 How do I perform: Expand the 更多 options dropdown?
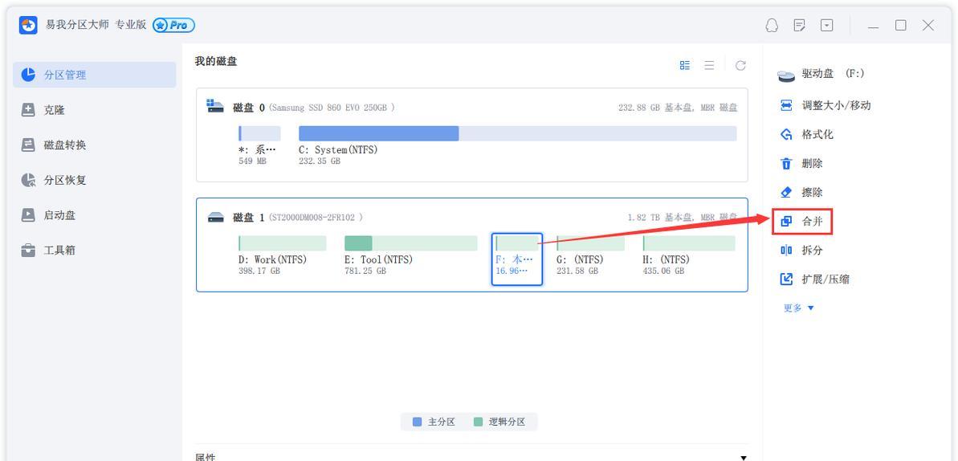point(798,308)
